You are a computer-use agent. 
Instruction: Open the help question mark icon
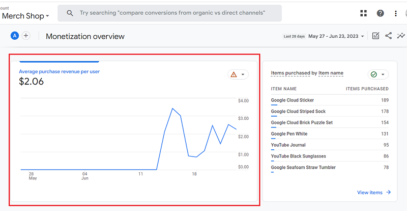point(380,13)
